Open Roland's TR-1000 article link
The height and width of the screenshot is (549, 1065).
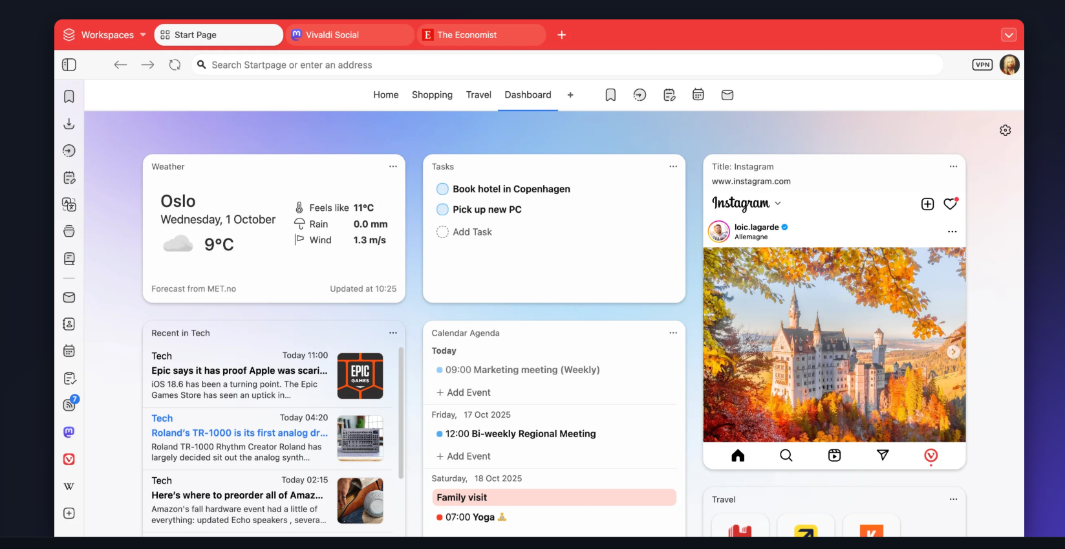[x=240, y=433]
